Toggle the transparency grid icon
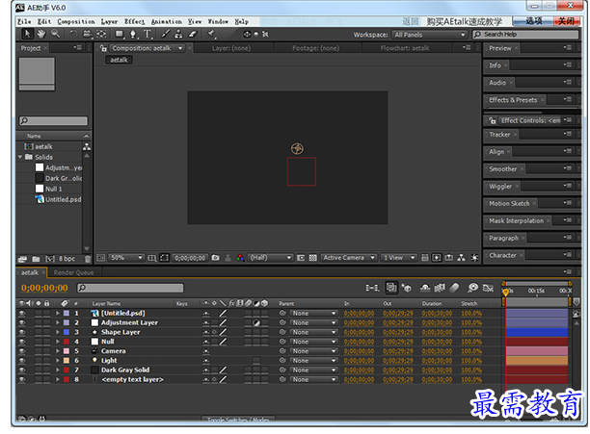 312,258
